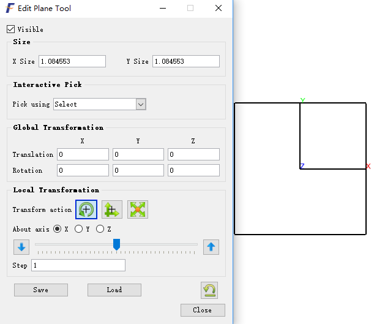Click the Translation Y field

[x=138, y=154]
